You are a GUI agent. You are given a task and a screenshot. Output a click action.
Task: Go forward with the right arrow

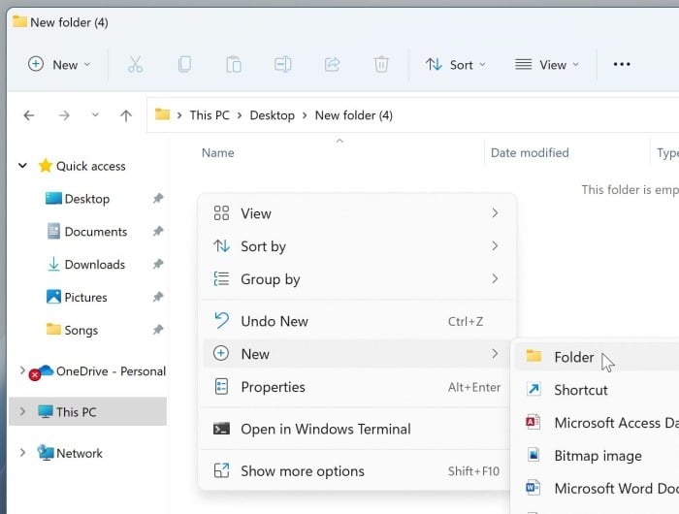(x=64, y=115)
